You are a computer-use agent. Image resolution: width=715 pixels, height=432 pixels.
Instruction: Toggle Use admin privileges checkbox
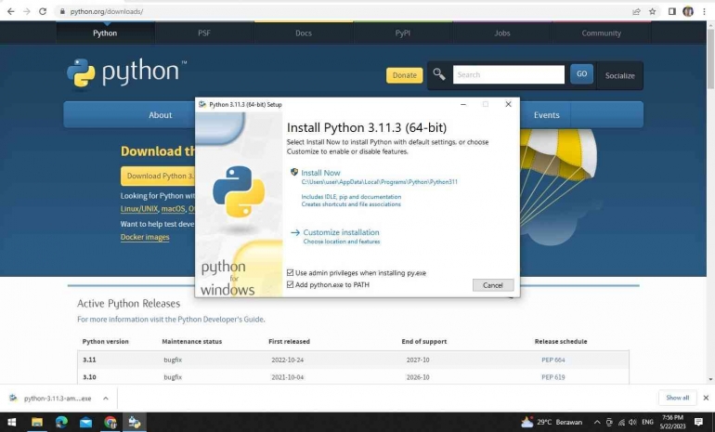290,273
